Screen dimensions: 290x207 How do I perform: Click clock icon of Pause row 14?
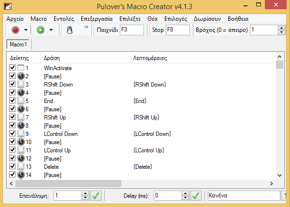tap(21, 175)
